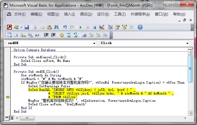Click the Parameter Info icon
197x125 pixels.
point(30,35)
